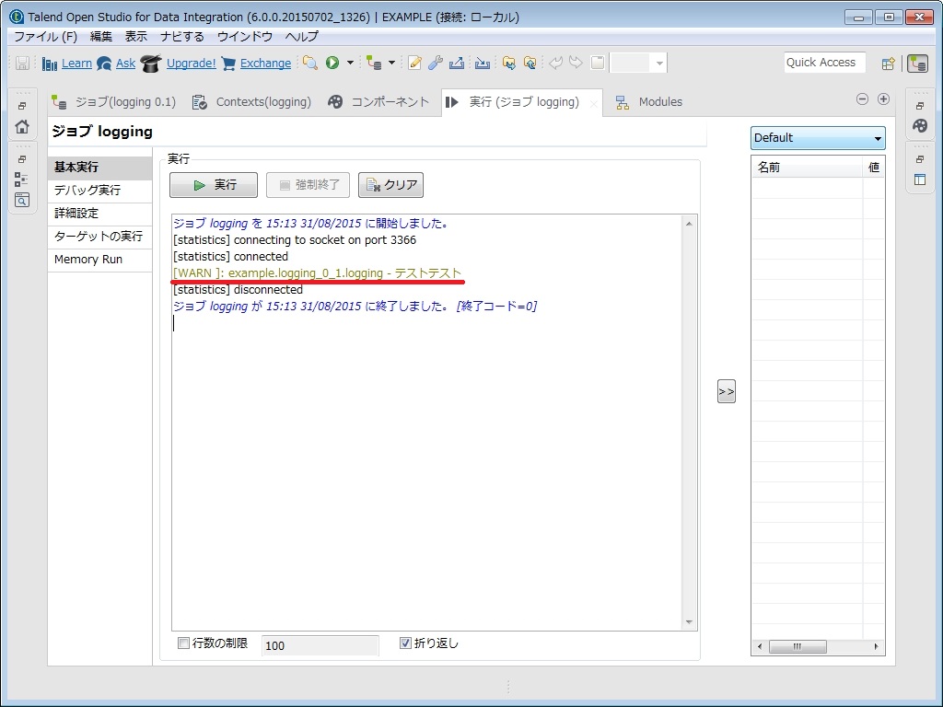Select the palette icon on the right edge
Image resolution: width=943 pixels, height=707 pixels.
pyautogui.click(x=919, y=125)
